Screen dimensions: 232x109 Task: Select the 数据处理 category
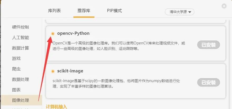tap(21, 79)
